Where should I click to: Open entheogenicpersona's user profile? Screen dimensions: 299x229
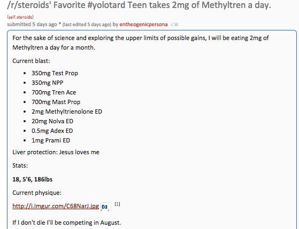pos(143,25)
